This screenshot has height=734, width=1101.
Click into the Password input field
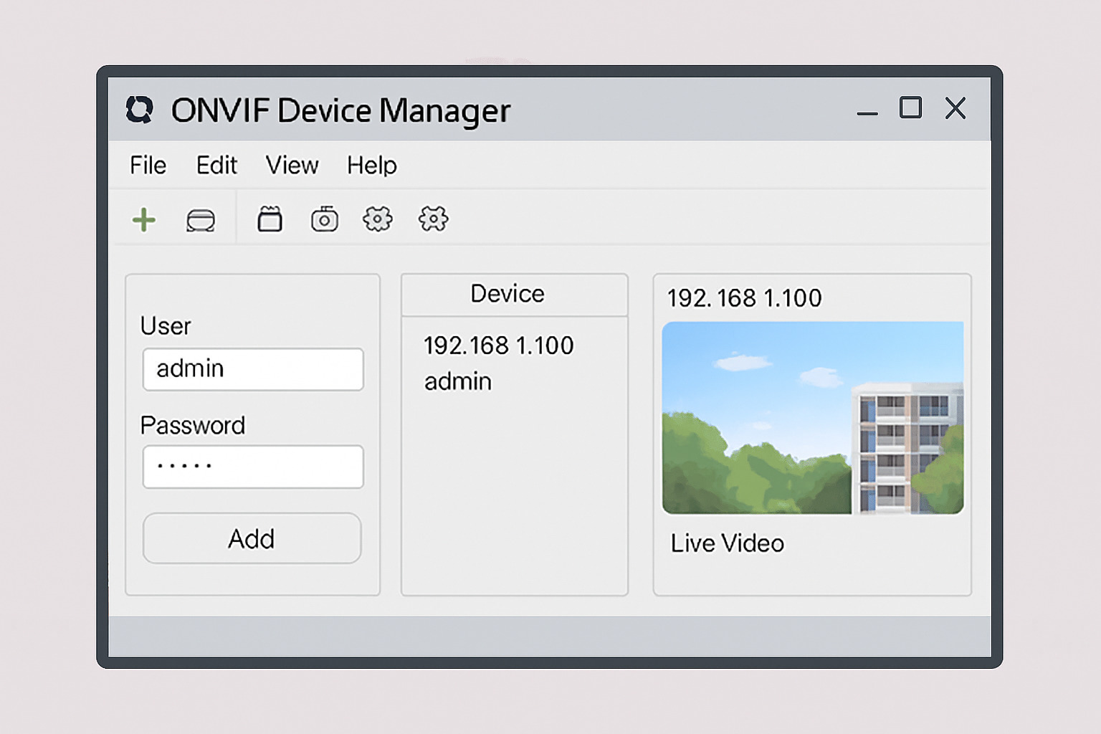click(253, 467)
